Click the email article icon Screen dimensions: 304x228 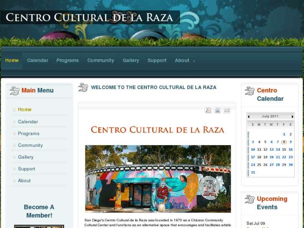point(227,110)
